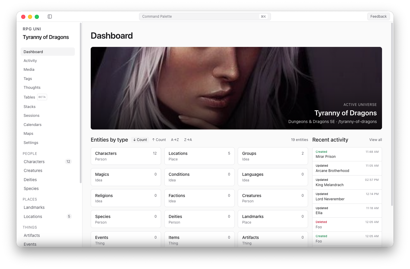Select Artifacts under Things in sidebar
The height and width of the screenshot is (269, 410).
(x=48, y=235)
